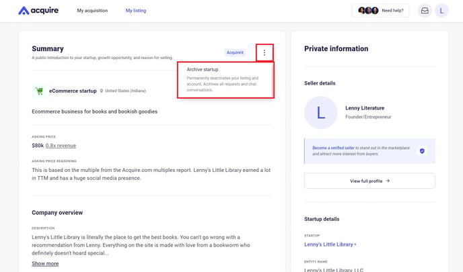Expand description with Show more
The width and height of the screenshot is (463, 272).
tap(45, 263)
